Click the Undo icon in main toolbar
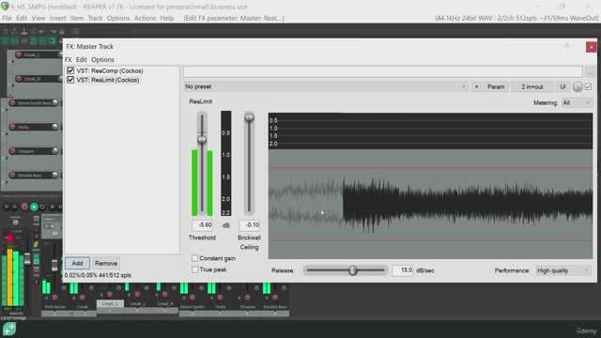601x338 pixels. 42,32
